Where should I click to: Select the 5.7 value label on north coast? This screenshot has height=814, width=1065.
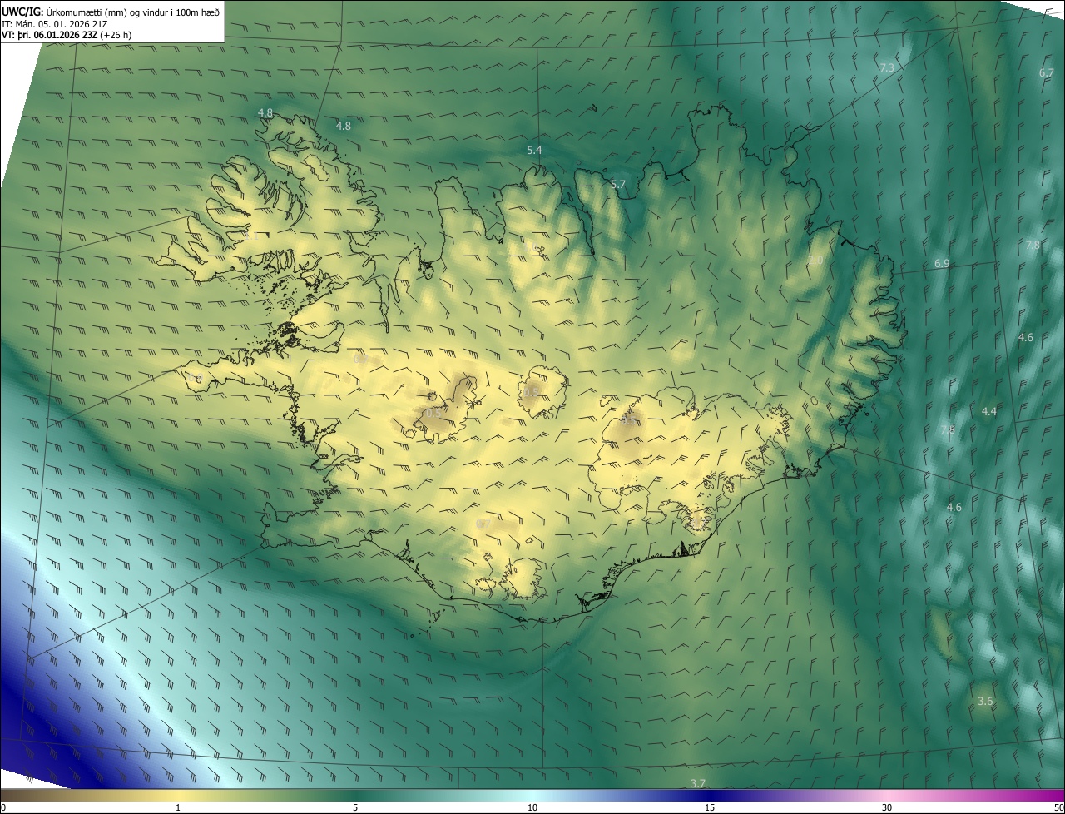tap(618, 184)
